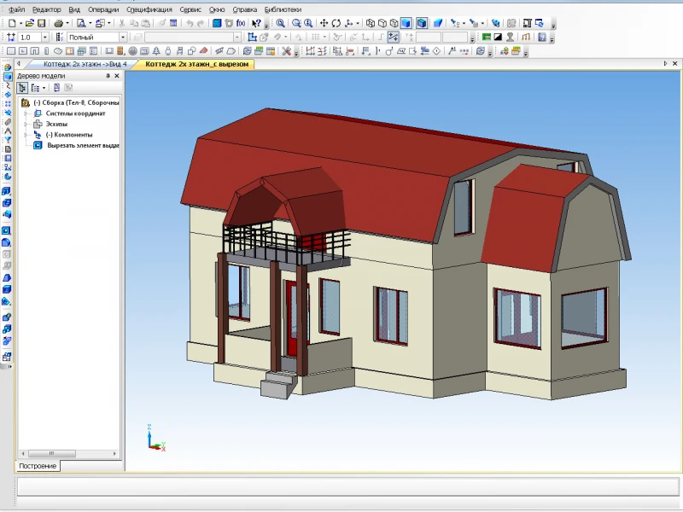Toggle shaded display mode button
Viewport: 683px width, 512px height.
click(406, 23)
